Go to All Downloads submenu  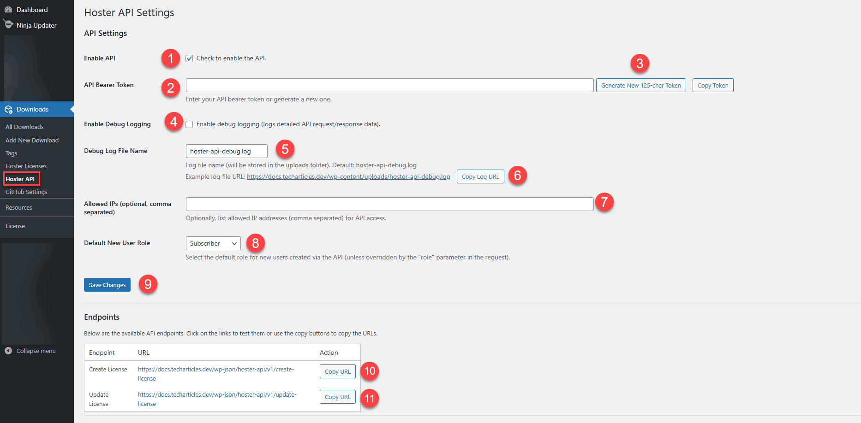(x=24, y=127)
